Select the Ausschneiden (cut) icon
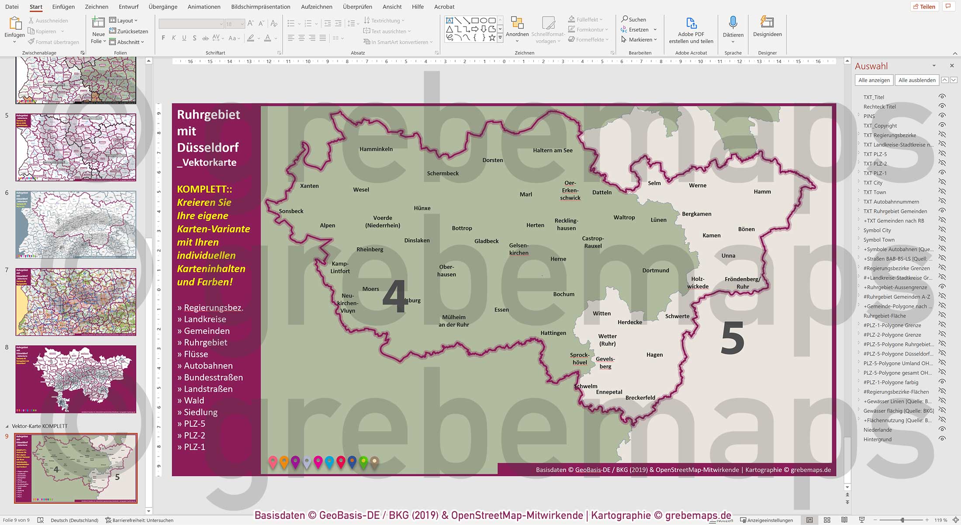The width and height of the screenshot is (961, 525). click(31, 20)
